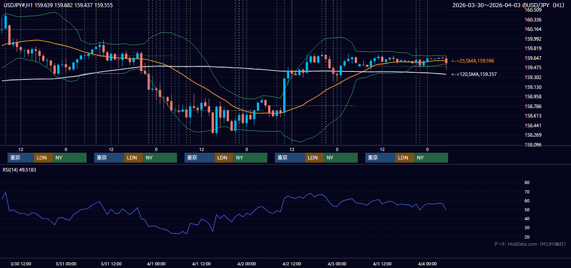This screenshot has height=268, width=571.
Task: Select the 4/1 00:00 date label
Action: point(156,264)
